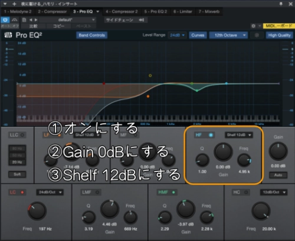295x241 pixels.
Task: Pin the plugin window with the pin icon
Action: 281,4
